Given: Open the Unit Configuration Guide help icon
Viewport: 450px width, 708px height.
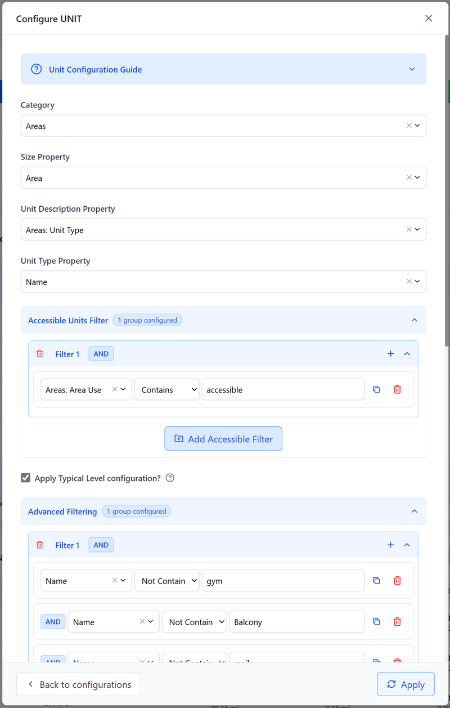Looking at the screenshot, I should click(x=36, y=69).
